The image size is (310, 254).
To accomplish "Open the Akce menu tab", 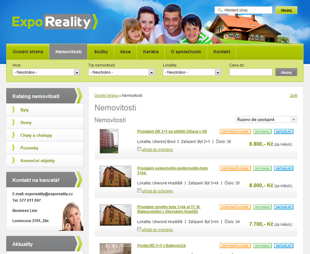I will pyautogui.click(x=125, y=52).
